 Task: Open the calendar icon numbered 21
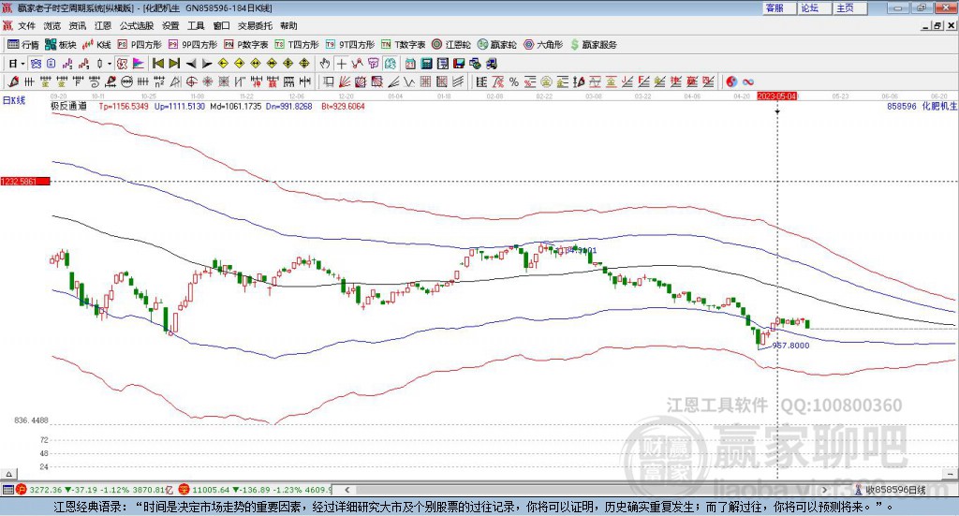(x=410, y=64)
